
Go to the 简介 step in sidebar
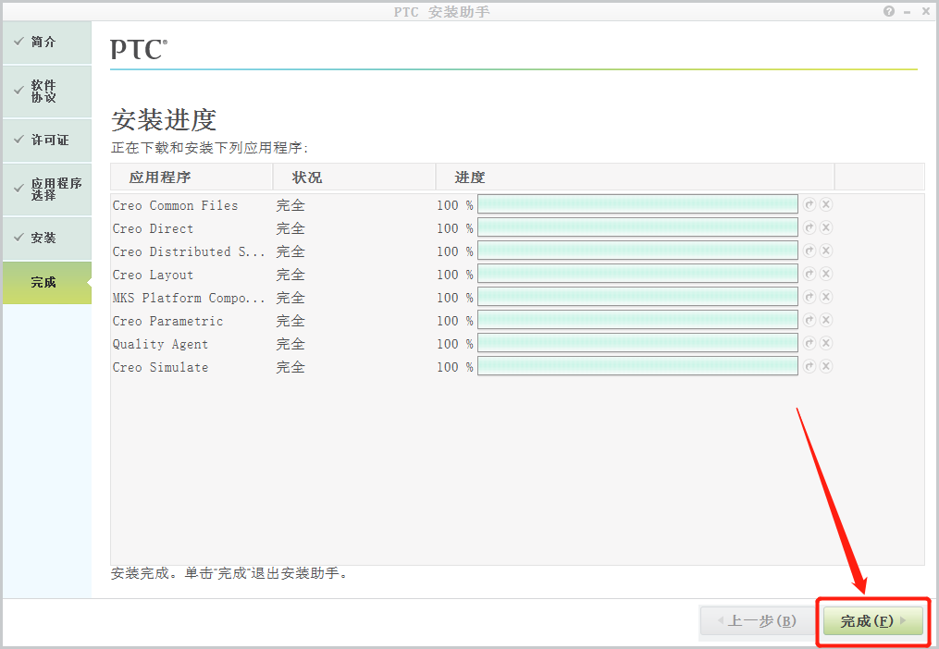point(47,42)
